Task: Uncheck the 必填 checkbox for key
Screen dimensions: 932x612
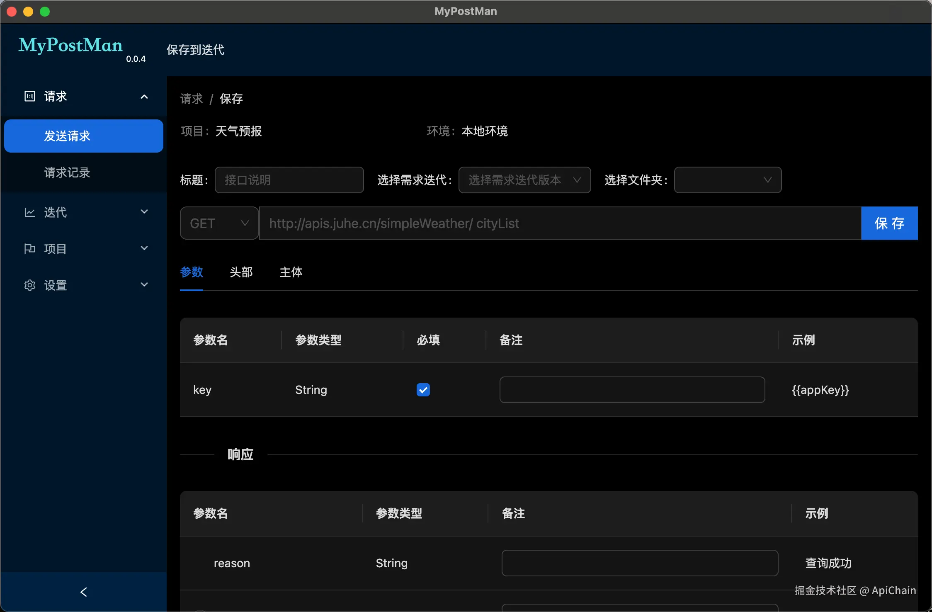Action: click(423, 390)
